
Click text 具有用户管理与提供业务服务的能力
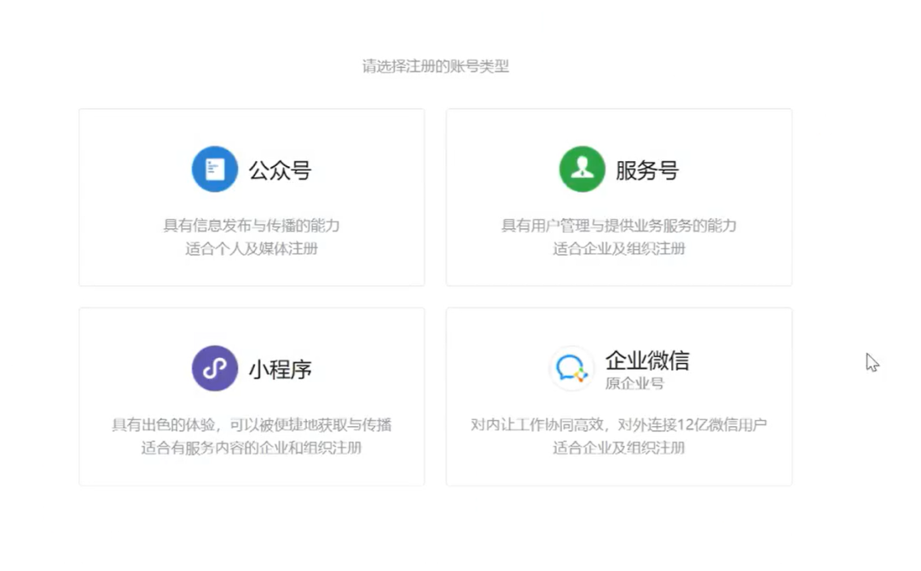point(618,225)
